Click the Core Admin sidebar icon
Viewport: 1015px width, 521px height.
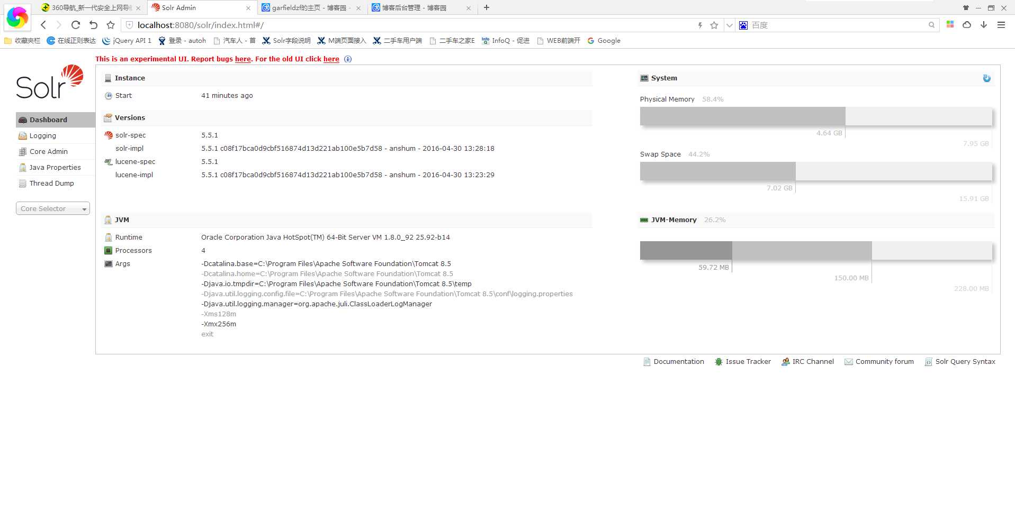click(x=23, y=152)
